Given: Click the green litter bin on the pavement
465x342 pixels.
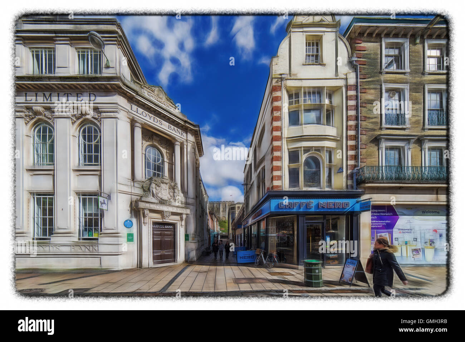Looking at the screenshot, I should (313, 273).
